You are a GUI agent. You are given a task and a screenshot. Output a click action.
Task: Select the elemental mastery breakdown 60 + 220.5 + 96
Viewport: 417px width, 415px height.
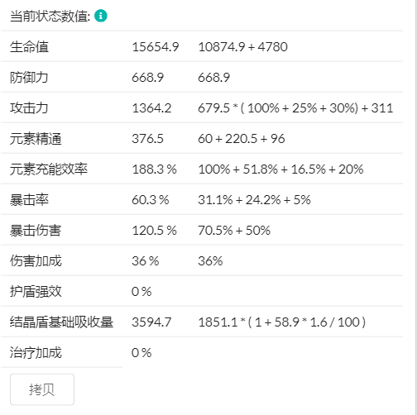242,138
